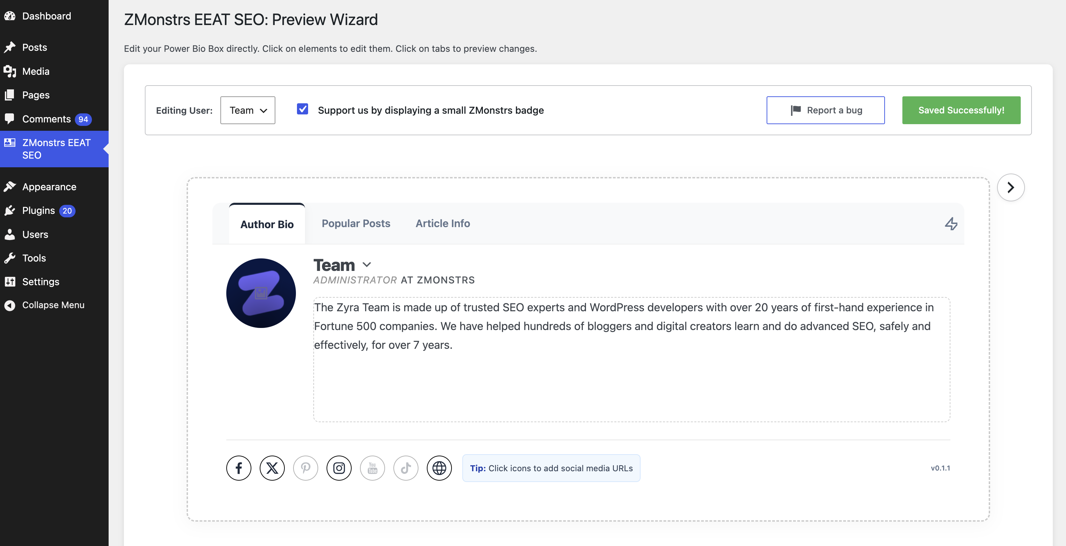Switch to the Article Info tab

pos(442,223)
